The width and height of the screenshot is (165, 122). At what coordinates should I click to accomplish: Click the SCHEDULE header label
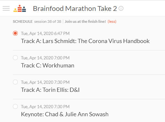(x=23, y=22)
